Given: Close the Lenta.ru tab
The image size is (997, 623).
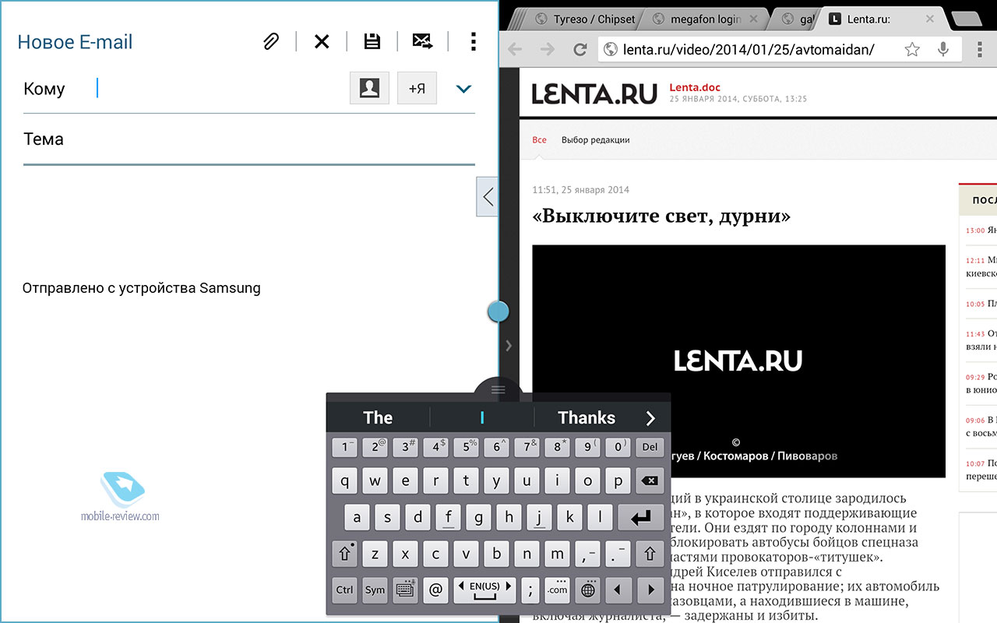Looking at the screenshot, I should [931, 19].
